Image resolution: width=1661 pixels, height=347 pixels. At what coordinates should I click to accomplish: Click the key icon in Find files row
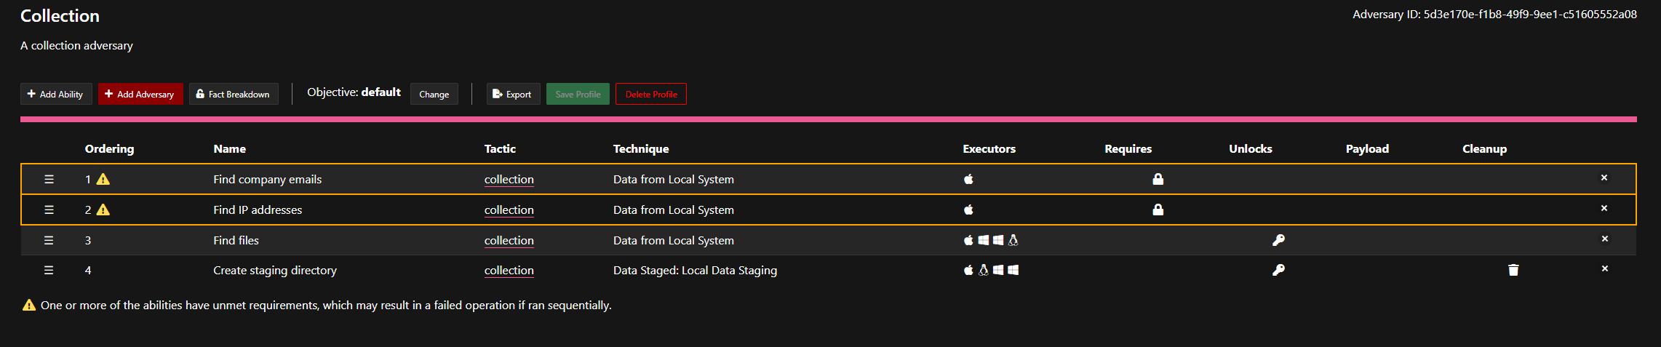tap(1278, 240)
